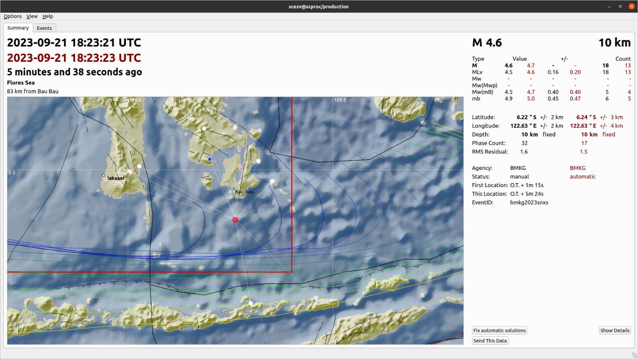Screen dimensions: 638x359
Task: Select the red origin time 18:23:23 UTC
Action: (x=73, y=57)
